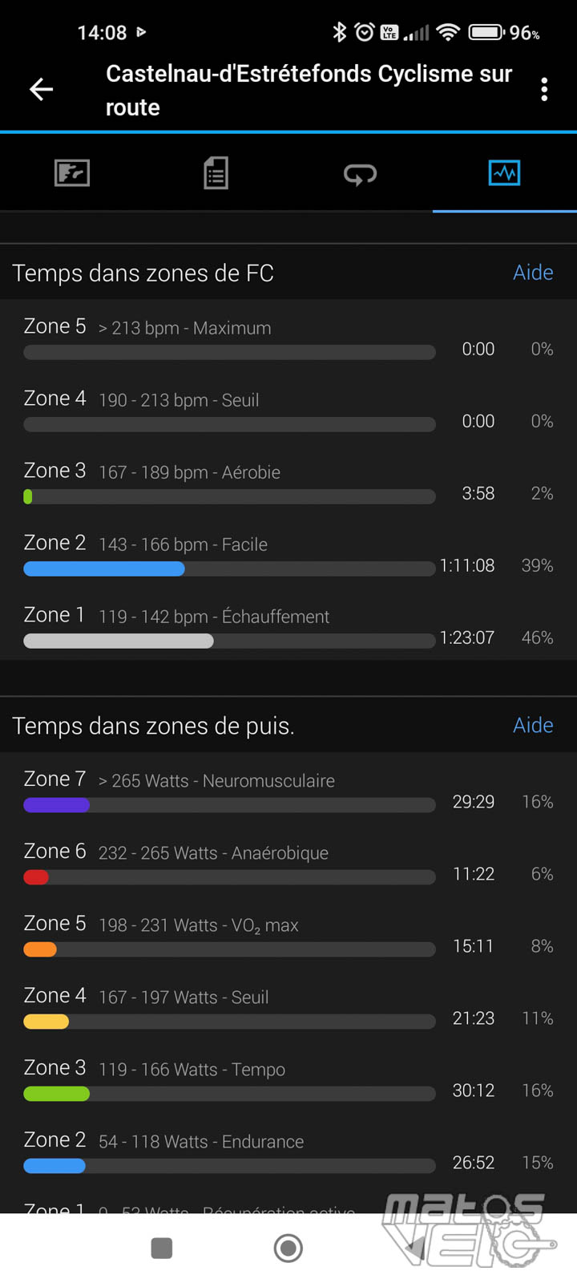Open the stats details tab icon

coord(216,173)
